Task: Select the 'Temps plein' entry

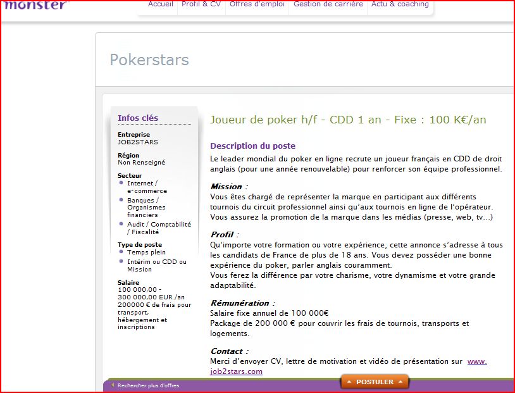Action: (x=147, y=252)
